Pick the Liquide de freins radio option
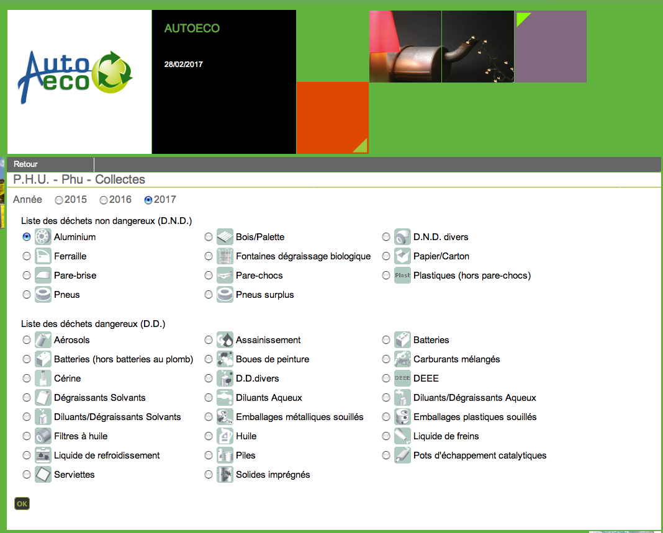 coord(386,436)
